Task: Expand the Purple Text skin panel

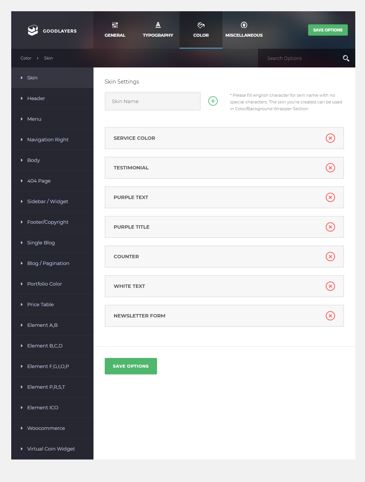Action: coord(224,197)
